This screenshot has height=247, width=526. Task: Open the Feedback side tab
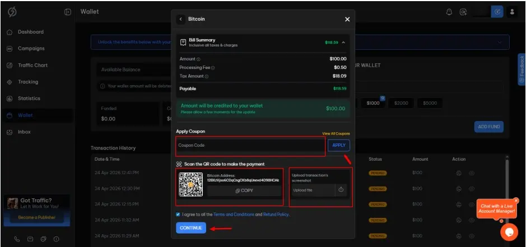pos(522,69)
